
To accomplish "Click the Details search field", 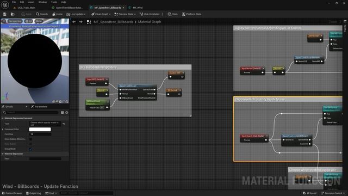I will pyautogui.click(x=30, y=113).
